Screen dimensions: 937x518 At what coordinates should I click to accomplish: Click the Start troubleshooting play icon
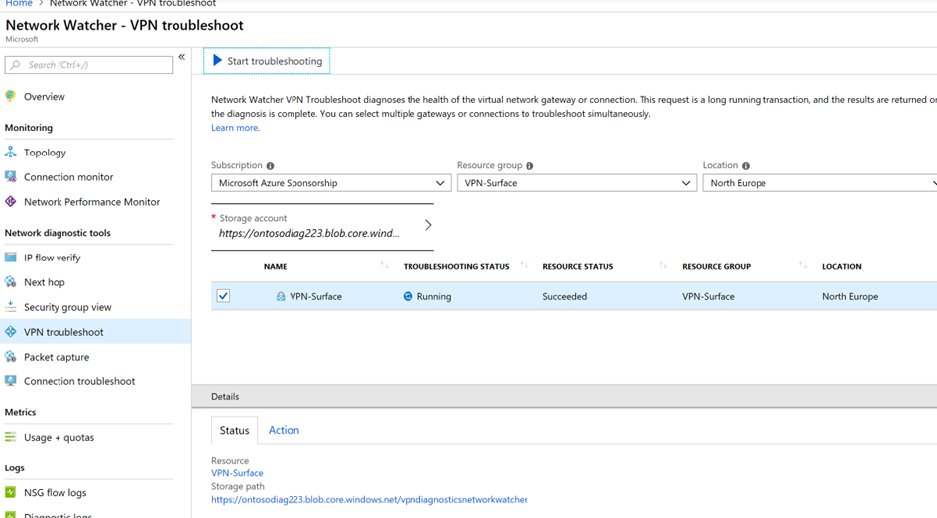point(217,60)
